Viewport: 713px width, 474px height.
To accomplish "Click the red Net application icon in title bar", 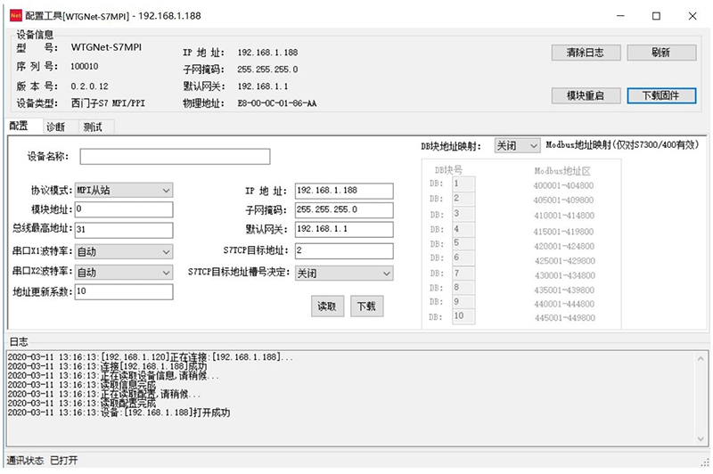I will tap(16, 15).
